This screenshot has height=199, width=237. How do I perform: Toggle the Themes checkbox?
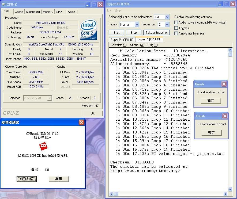(176, 28)
